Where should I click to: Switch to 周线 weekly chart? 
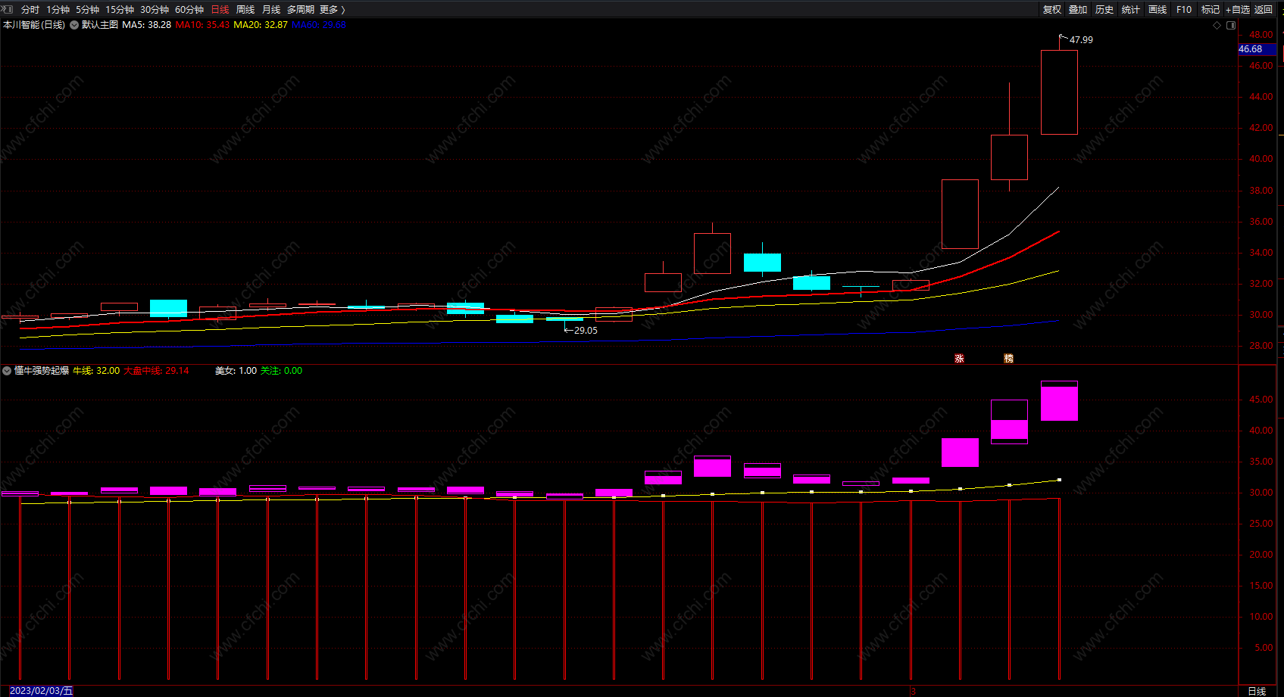245,10
